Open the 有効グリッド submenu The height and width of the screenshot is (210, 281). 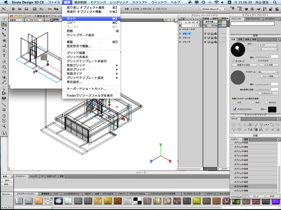[91, 65]
